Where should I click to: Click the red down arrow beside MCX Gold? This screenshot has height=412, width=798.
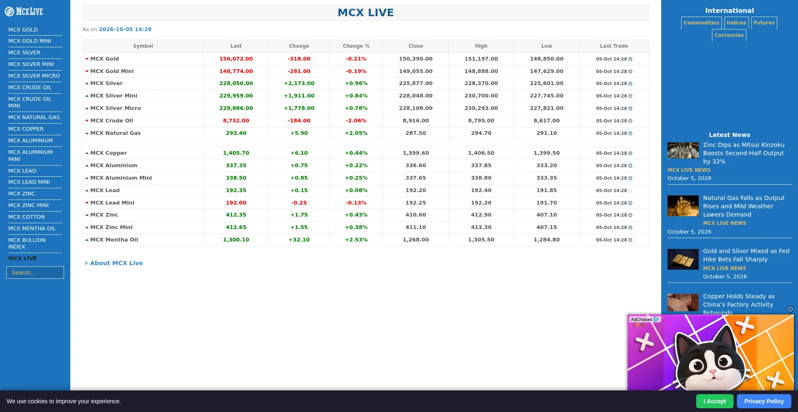[x=87, y=59]
